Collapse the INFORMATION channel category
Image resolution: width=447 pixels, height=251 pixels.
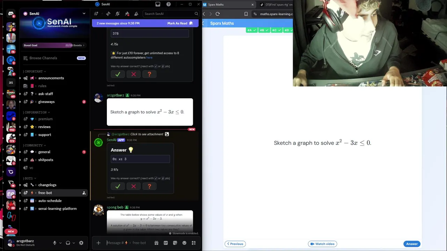(x=37, y=112)
